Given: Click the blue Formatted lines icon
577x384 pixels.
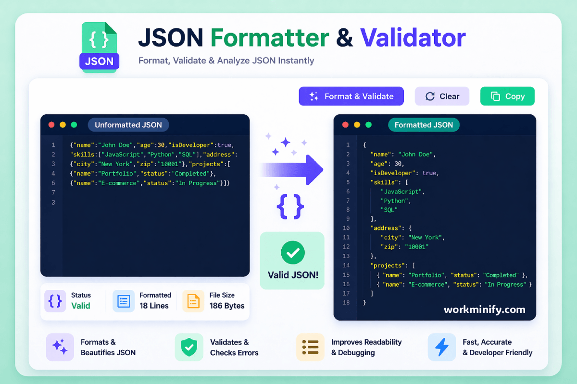Looking at the screenshot, I should tap(124, 301).
